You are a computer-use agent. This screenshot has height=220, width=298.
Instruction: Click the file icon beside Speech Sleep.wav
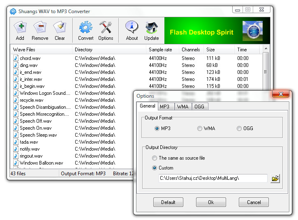(16, 135)
